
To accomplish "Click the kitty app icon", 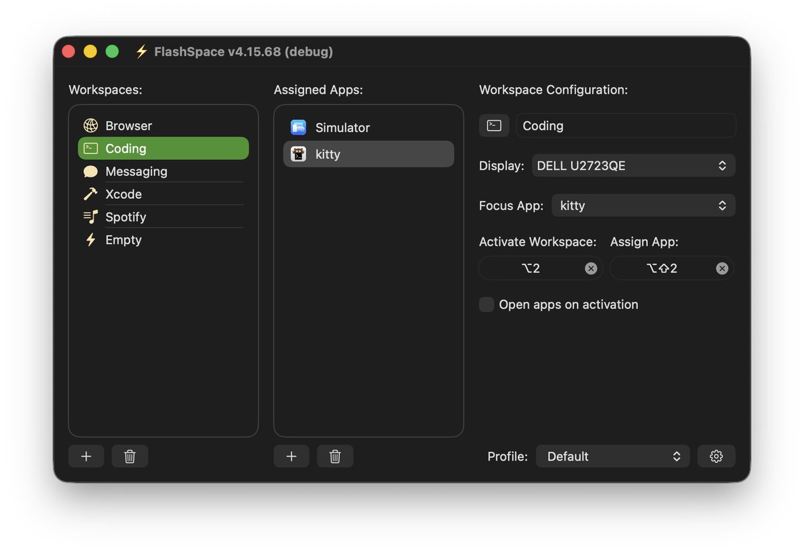I will click(298, 154).
